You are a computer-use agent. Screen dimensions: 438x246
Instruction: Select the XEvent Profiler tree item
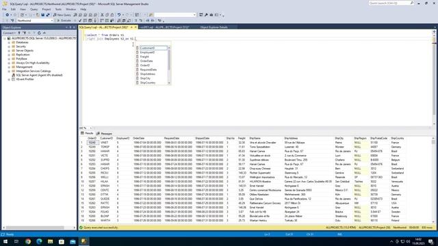pos(25,79)
